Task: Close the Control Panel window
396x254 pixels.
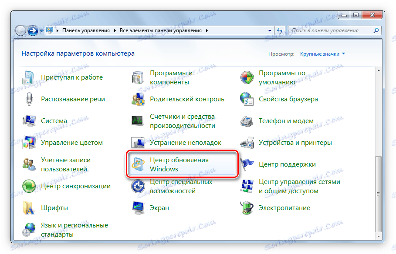Action: [x=372, y=15]
